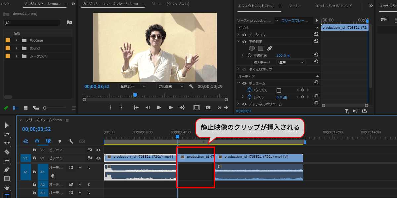397x198 pixels.
Task: Switch to マーカー tab
Action: pyautogui.click(x=295, y=6)
